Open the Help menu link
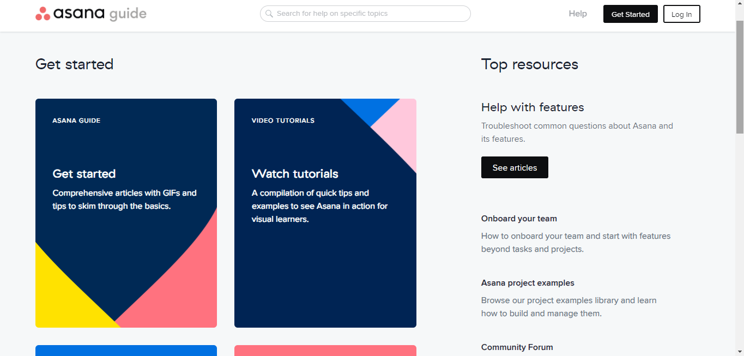This screenshot has height=356, width=744. pyautogui.click(x=578, y=14)
